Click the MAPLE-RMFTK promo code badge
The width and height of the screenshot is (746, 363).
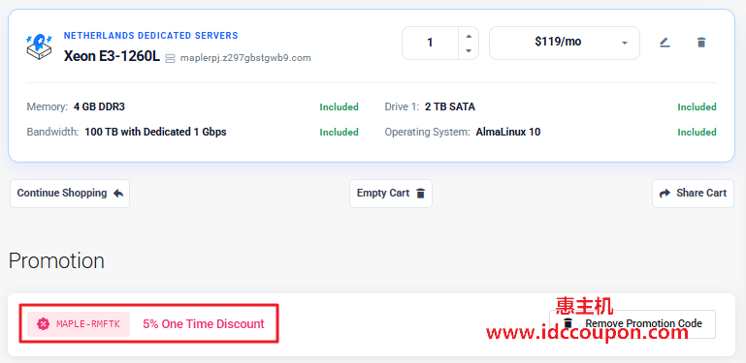point(79,324)
